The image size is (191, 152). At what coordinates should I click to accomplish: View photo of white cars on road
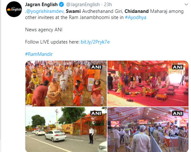(x=66, y=129)
